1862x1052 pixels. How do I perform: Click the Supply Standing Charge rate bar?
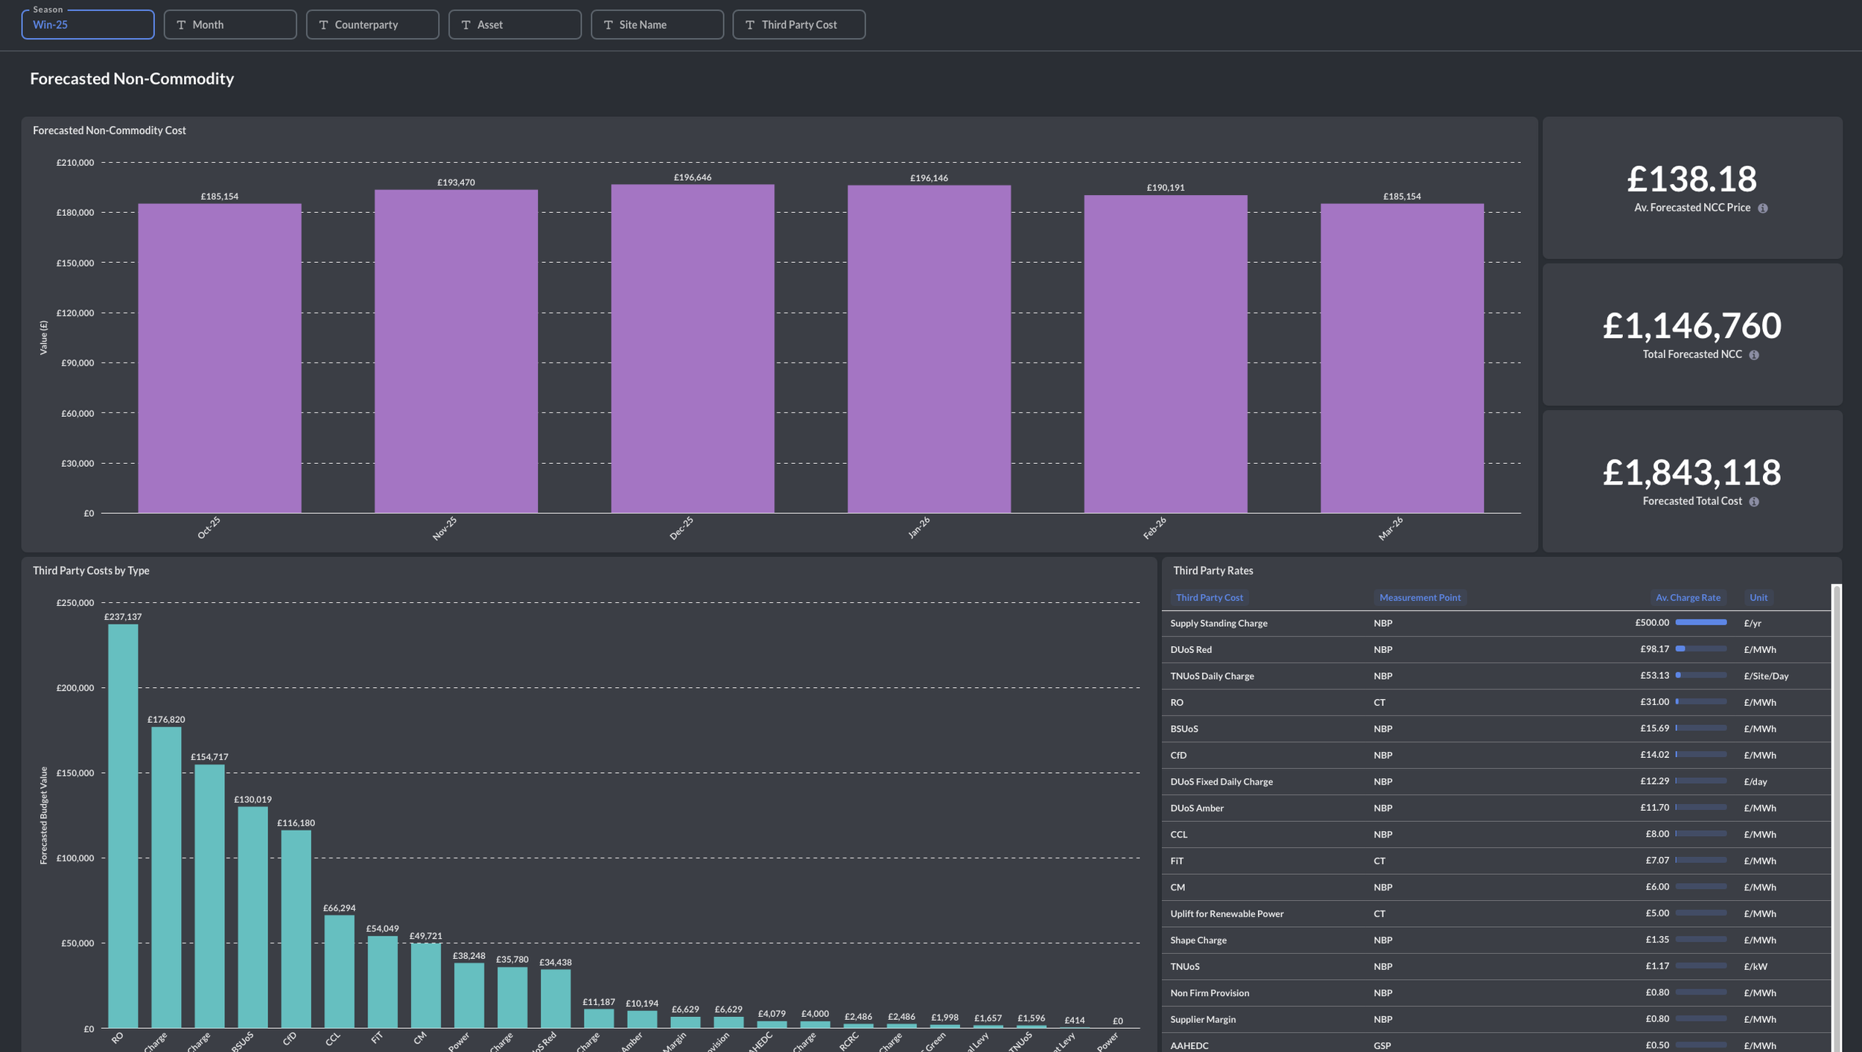tap(1700, 622)
